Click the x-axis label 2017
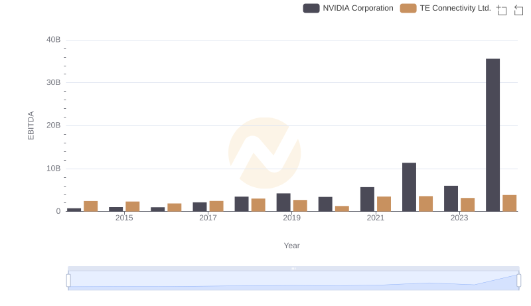Viewport: 531px width, 306px height. tap(208, 218)
